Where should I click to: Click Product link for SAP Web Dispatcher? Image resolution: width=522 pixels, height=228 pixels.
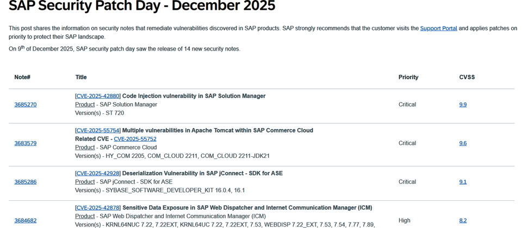pos(85,216)
